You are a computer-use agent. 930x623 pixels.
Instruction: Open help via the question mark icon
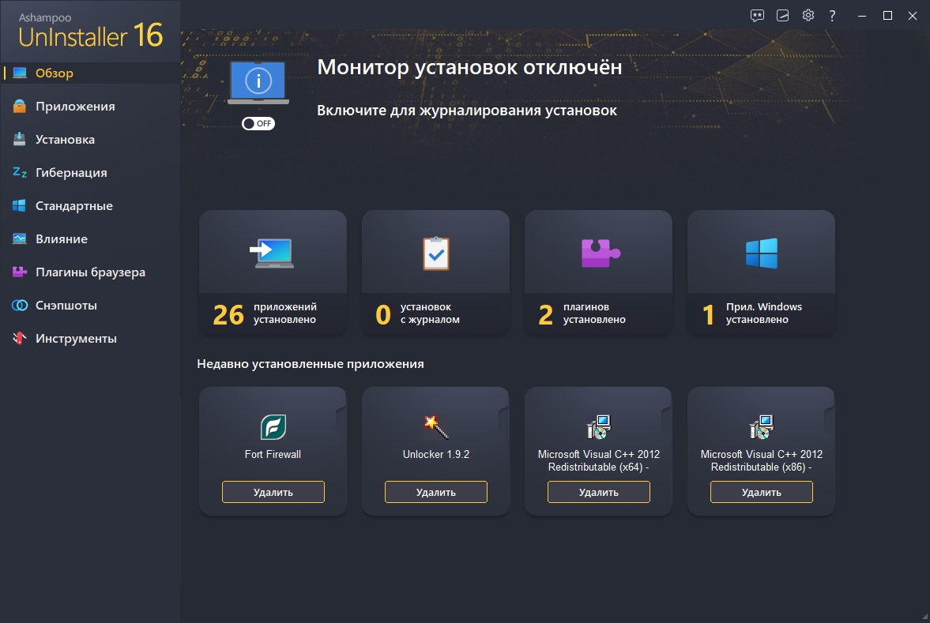(x=833, y=16)
